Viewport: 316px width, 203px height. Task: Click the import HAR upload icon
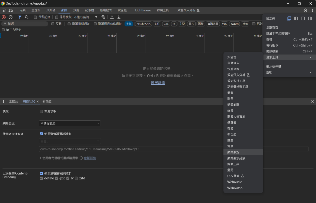point(112,17)
